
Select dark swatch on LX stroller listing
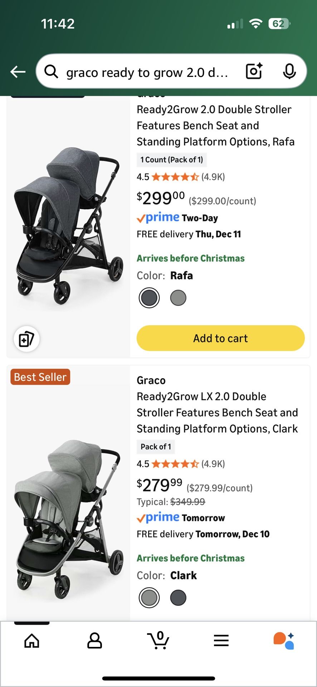coord(178,598)
